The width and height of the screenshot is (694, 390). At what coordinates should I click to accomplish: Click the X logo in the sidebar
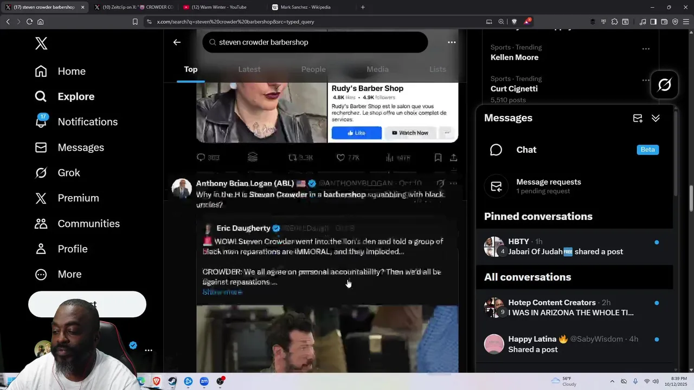41,43
